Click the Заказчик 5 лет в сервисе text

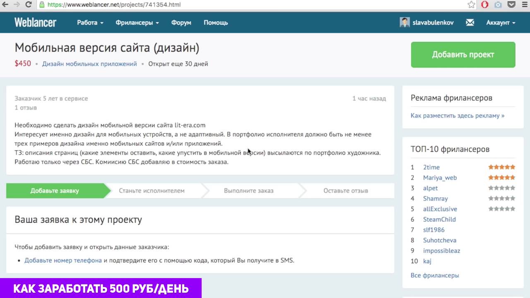pos(51,99)
